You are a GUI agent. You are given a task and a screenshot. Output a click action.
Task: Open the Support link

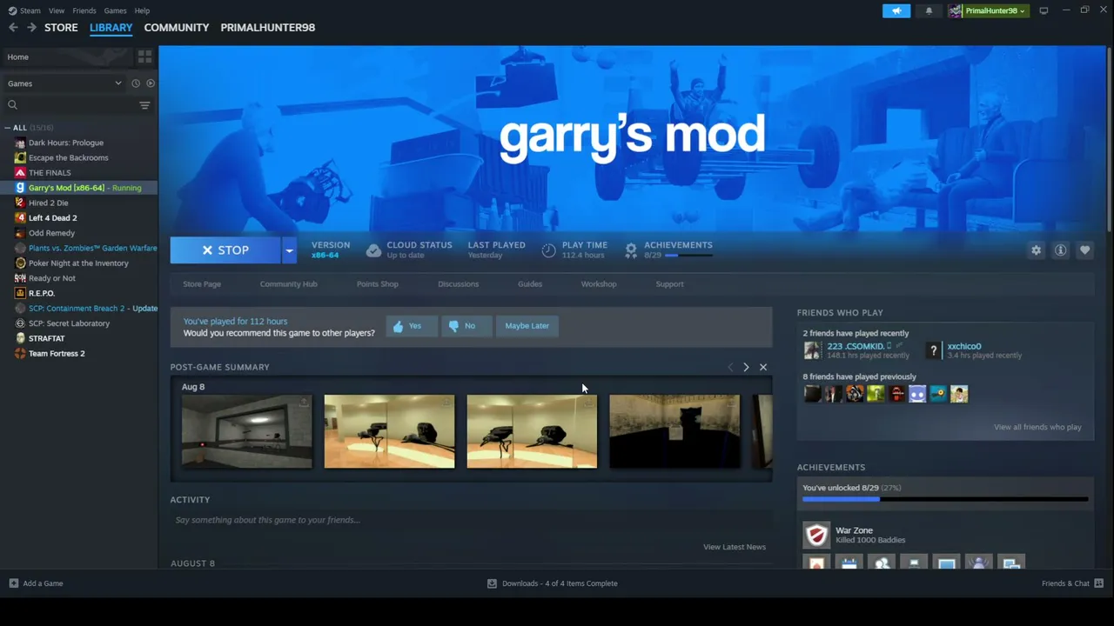click(669, 284)
